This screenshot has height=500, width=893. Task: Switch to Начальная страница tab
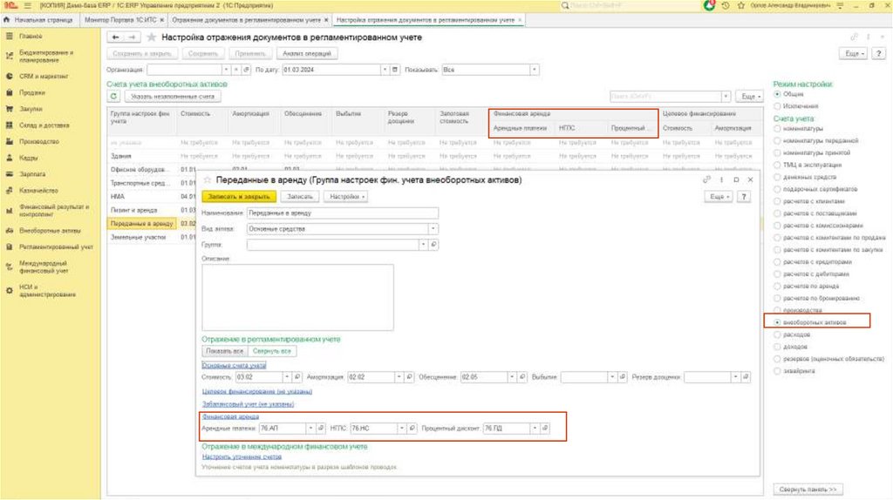pos(44,19)
